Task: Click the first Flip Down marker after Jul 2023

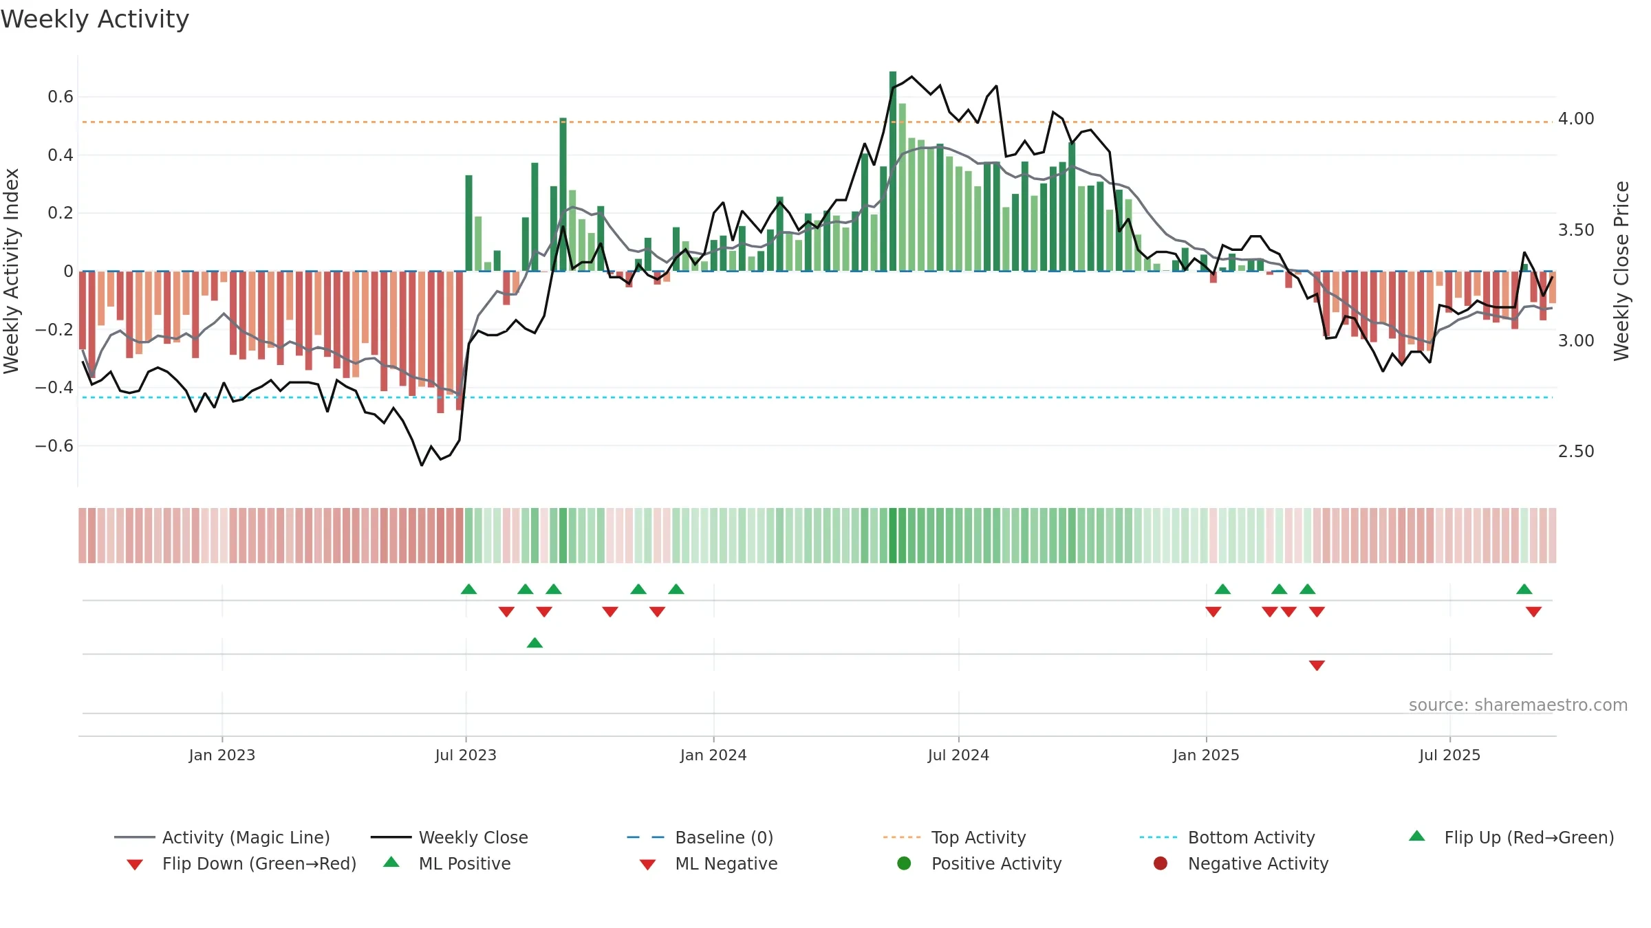Action: pos(506,612)
